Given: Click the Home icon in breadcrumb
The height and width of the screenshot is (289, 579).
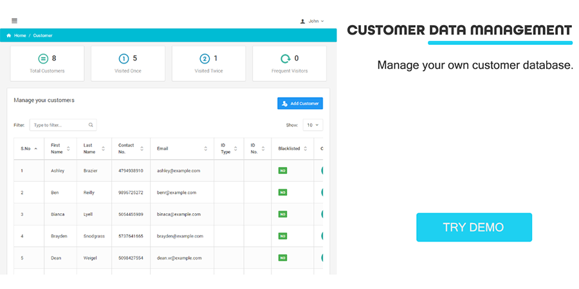Looking at the screenshot, I should (x=9, y=35).
